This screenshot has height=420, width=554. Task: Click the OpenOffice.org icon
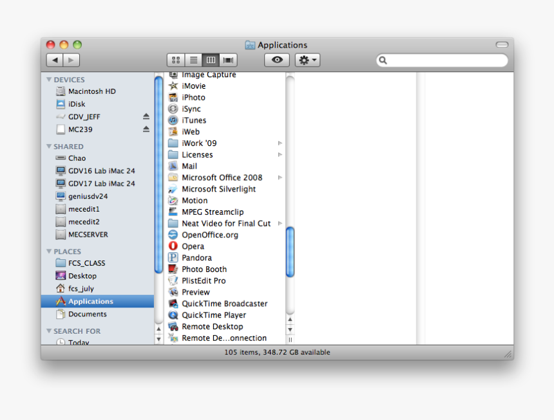173,235
